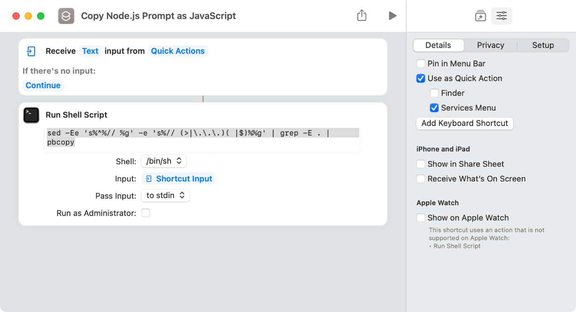Edit the sed shell script text field

(x=203, y=140)
